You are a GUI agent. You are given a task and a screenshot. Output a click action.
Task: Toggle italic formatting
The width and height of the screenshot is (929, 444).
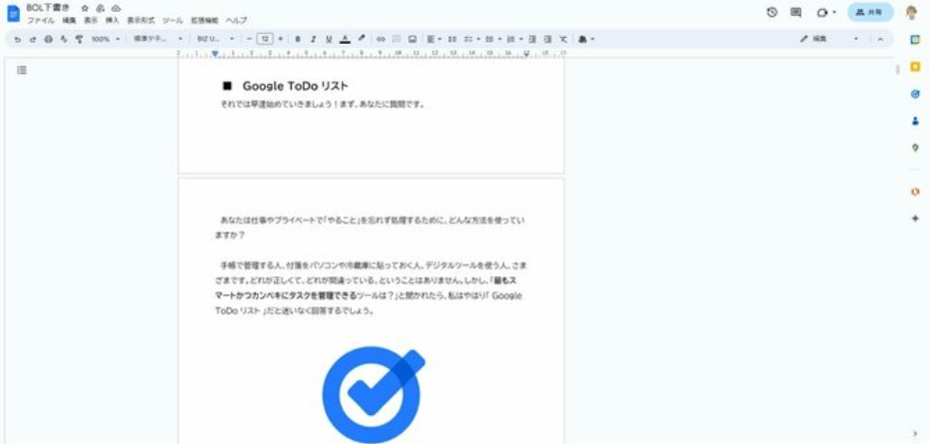313,39
